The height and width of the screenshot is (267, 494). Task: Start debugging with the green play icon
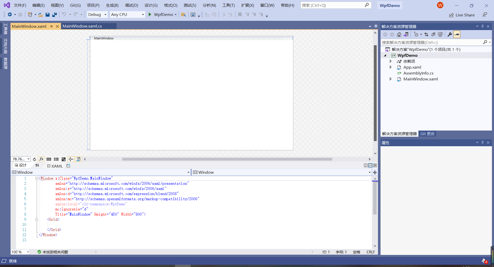pos(150,15)
